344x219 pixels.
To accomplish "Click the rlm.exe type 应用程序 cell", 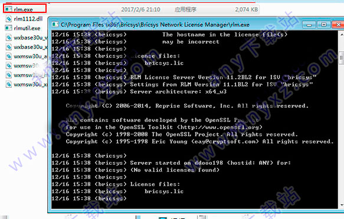I will (186, 9).
